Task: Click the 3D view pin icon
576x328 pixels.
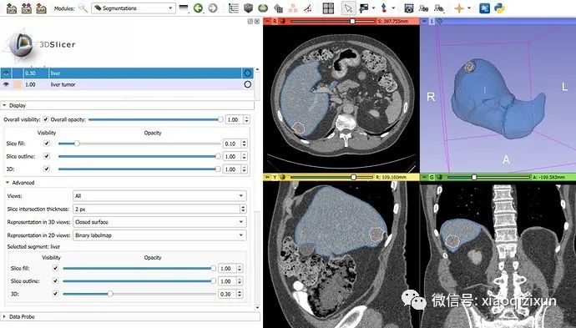Action: pos(425,22)
